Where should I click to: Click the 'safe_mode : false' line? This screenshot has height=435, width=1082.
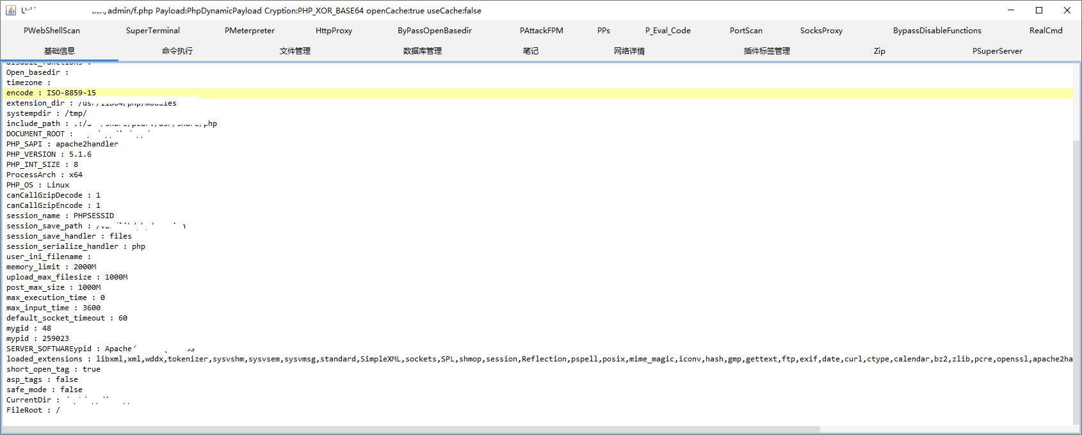click(44, 390)
